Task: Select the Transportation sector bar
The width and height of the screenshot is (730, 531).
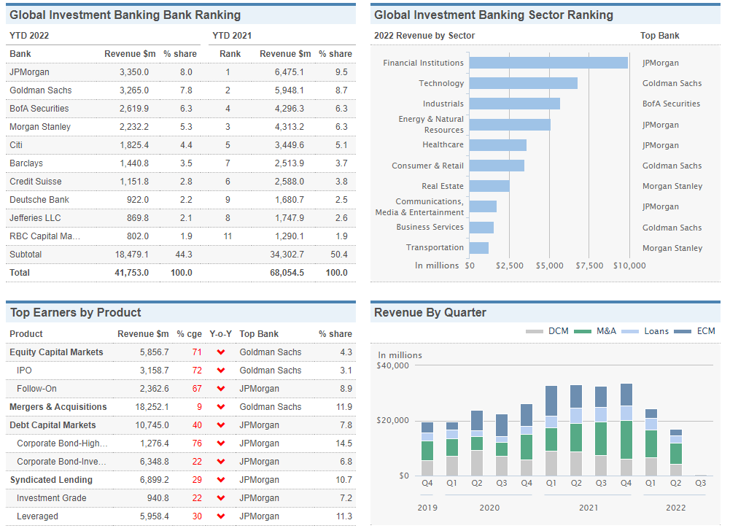Action: pyautogui.click(x=478, y=248)
